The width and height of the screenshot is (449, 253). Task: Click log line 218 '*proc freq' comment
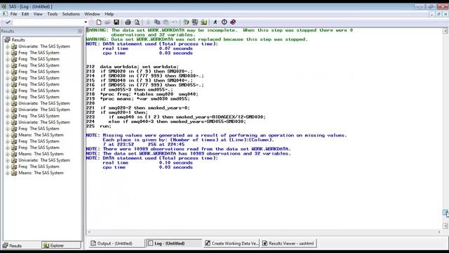point(142,94)
